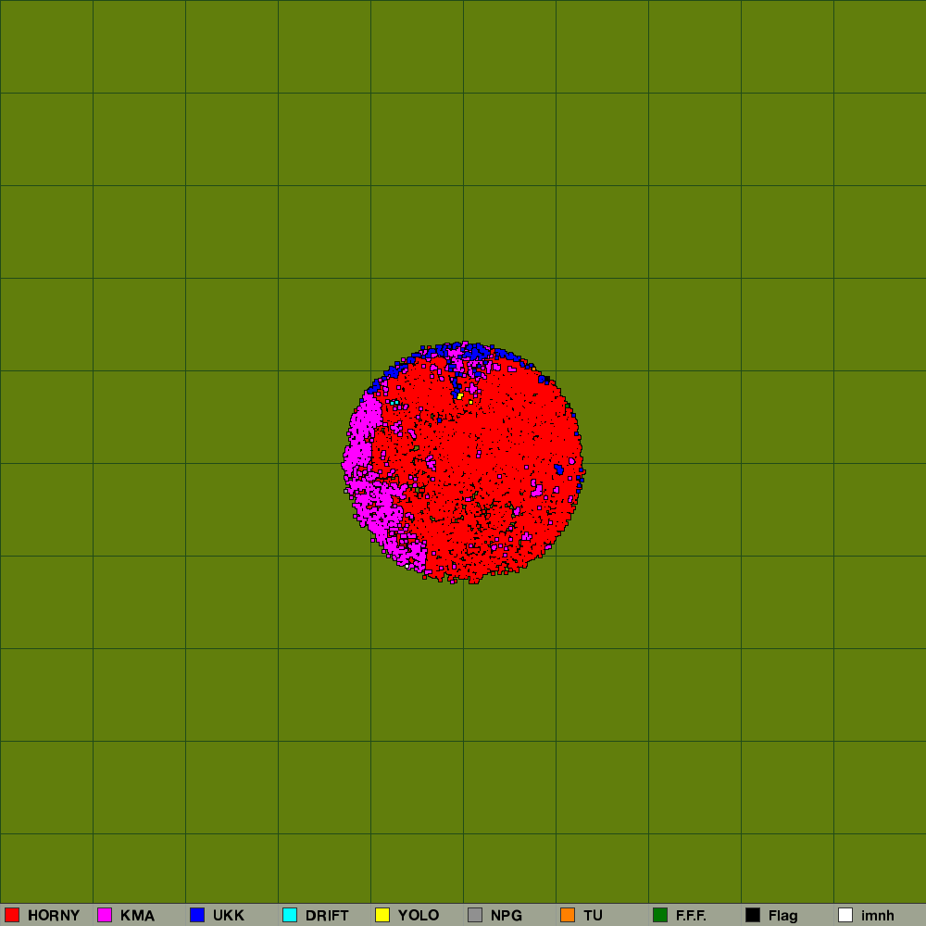Select the yellow YOLO legend swatch
Image resolution: width=926 pixels, height=926 pixels.
click(x=382, y=915)
